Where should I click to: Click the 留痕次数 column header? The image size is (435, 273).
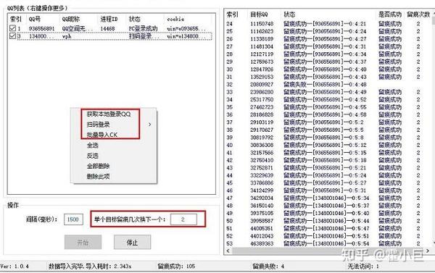click(x=418, y=14)
